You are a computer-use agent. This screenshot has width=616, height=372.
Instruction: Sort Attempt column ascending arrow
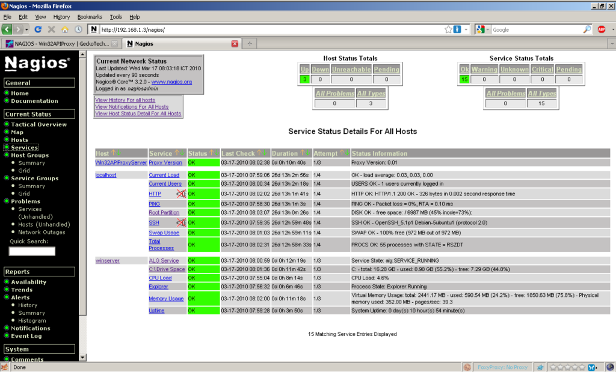(342, 153)
